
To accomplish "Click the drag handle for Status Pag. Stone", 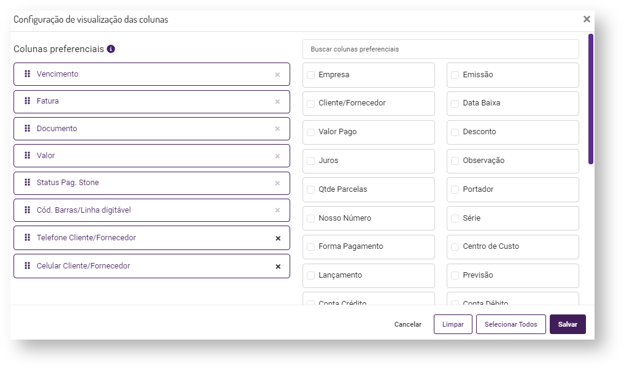I will (28, 183).
